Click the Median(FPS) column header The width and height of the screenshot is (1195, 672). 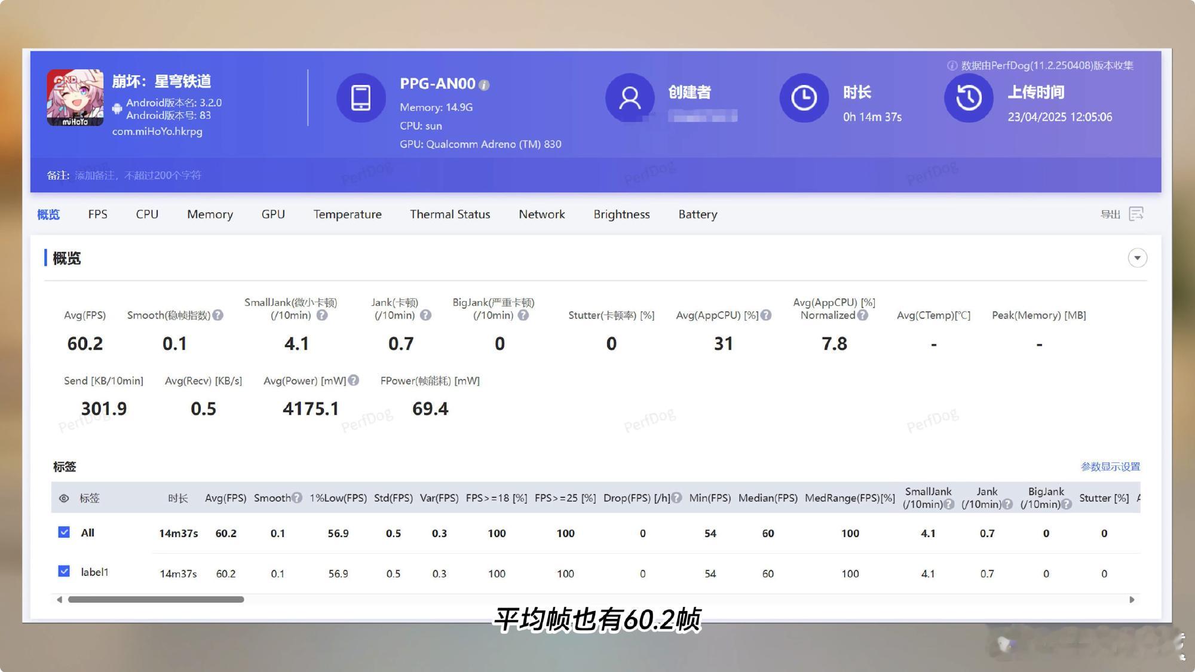768,498
